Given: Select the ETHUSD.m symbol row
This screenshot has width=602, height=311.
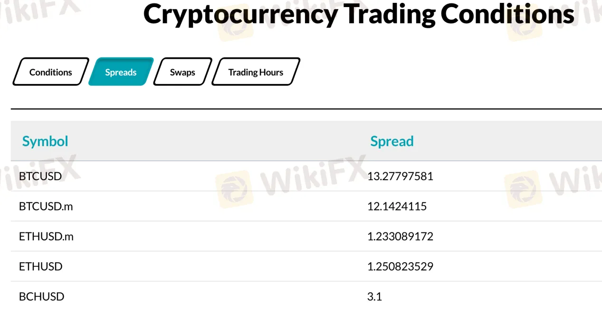Looking at the screenshot, I should click(306, 236).
